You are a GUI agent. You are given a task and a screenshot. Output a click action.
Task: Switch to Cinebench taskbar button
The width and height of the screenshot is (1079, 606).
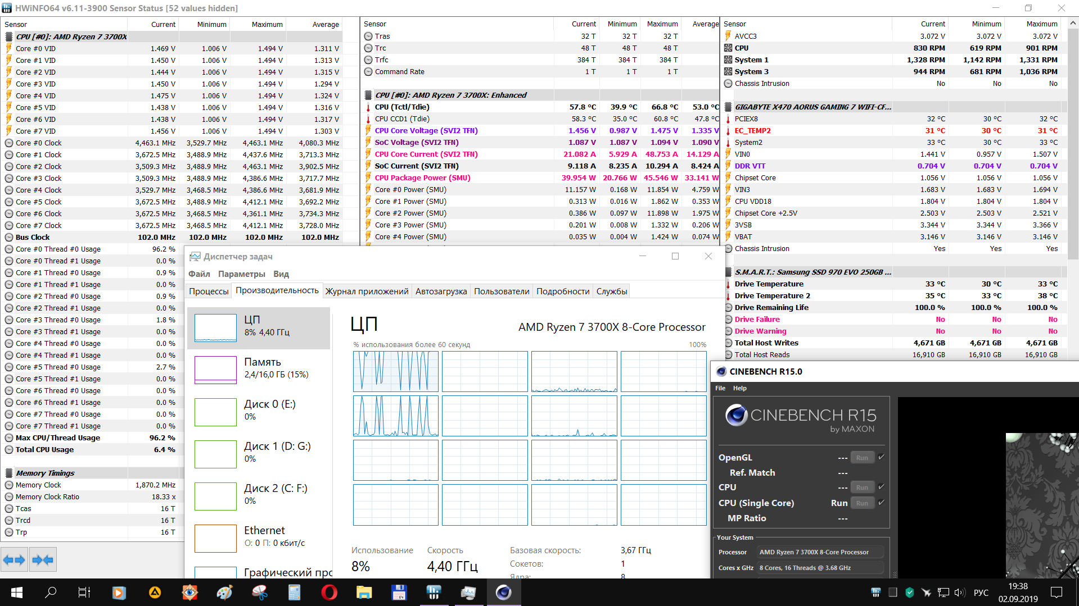coord(503,593)
